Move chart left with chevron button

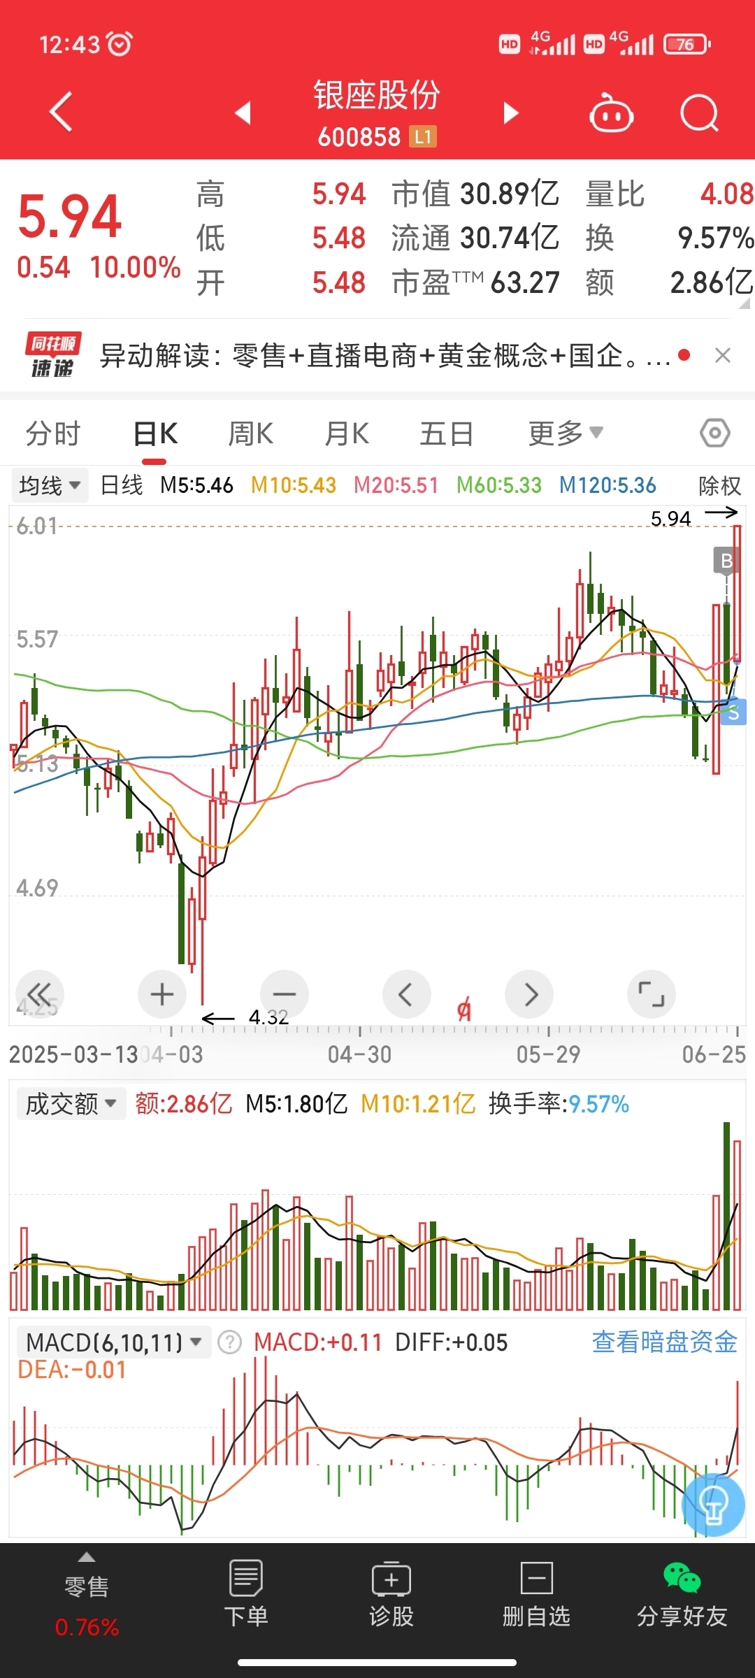click(406, 994)
